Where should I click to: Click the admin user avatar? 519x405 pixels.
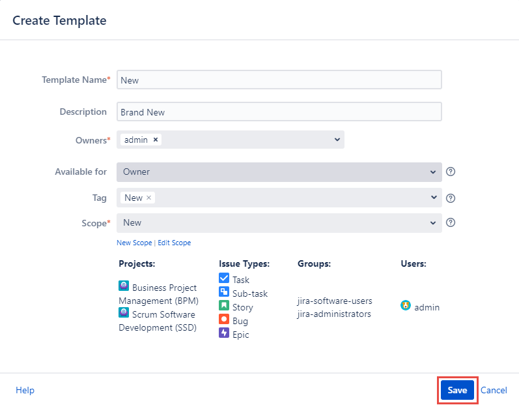click(406, 306)
